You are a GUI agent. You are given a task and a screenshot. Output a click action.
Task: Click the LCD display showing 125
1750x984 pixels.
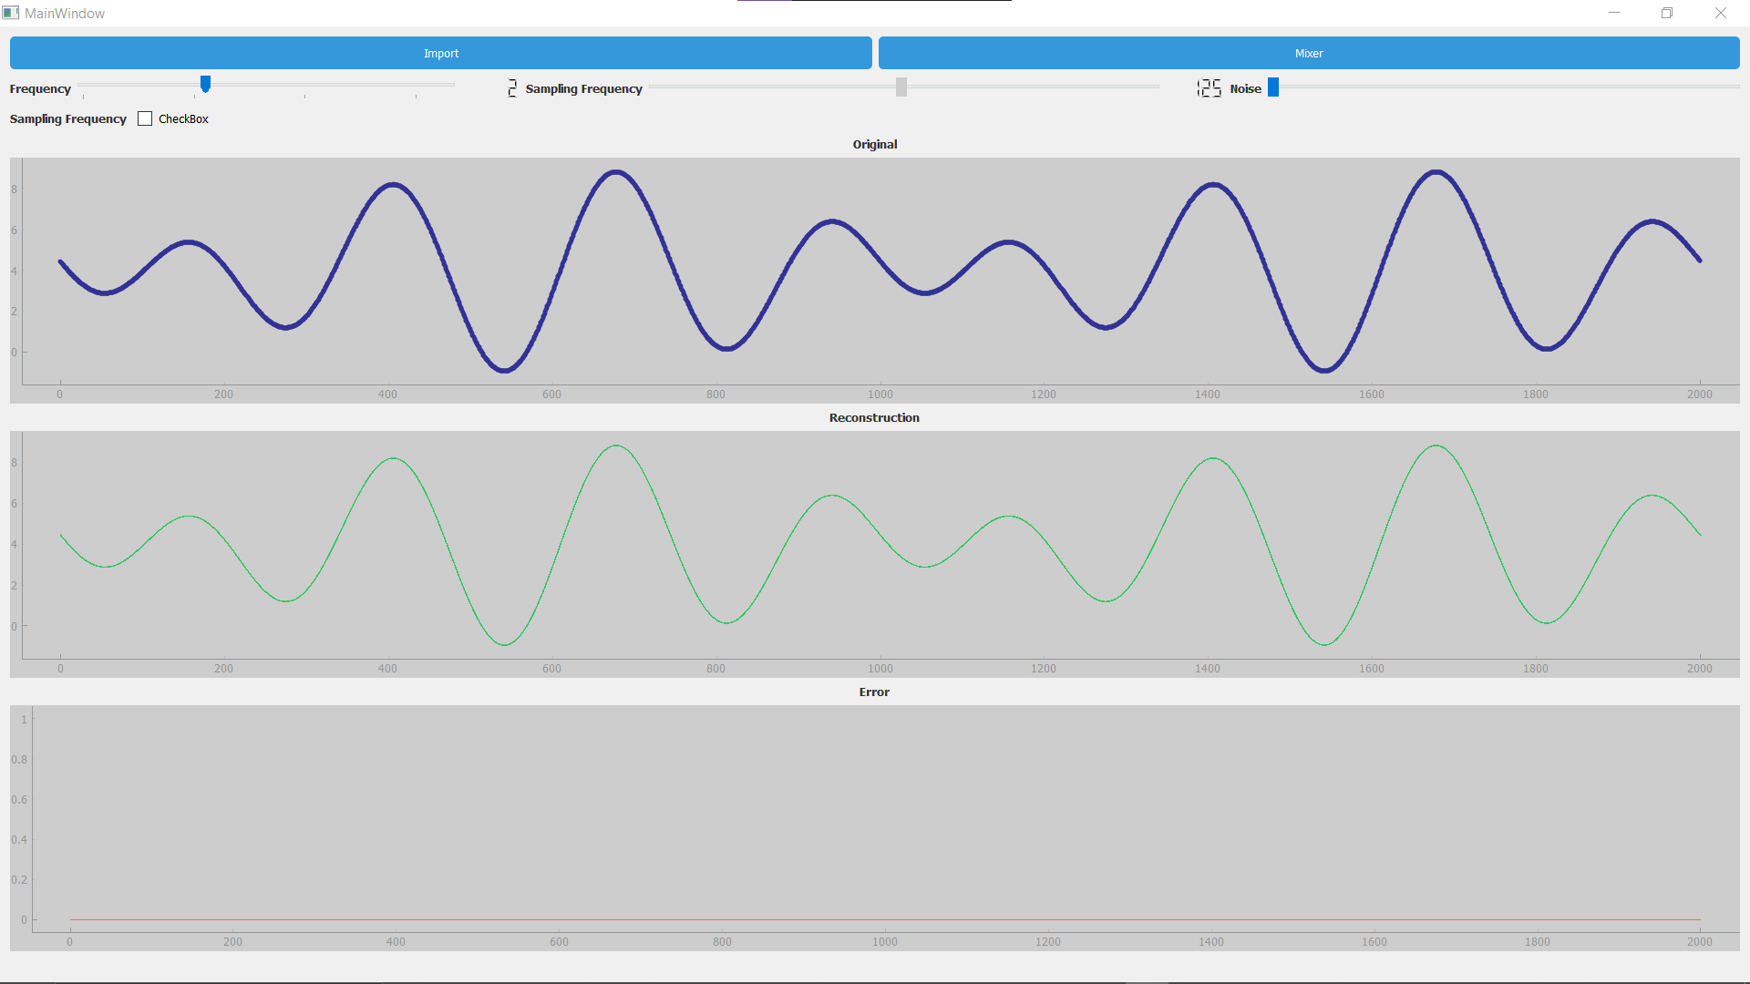(1209, 87)
